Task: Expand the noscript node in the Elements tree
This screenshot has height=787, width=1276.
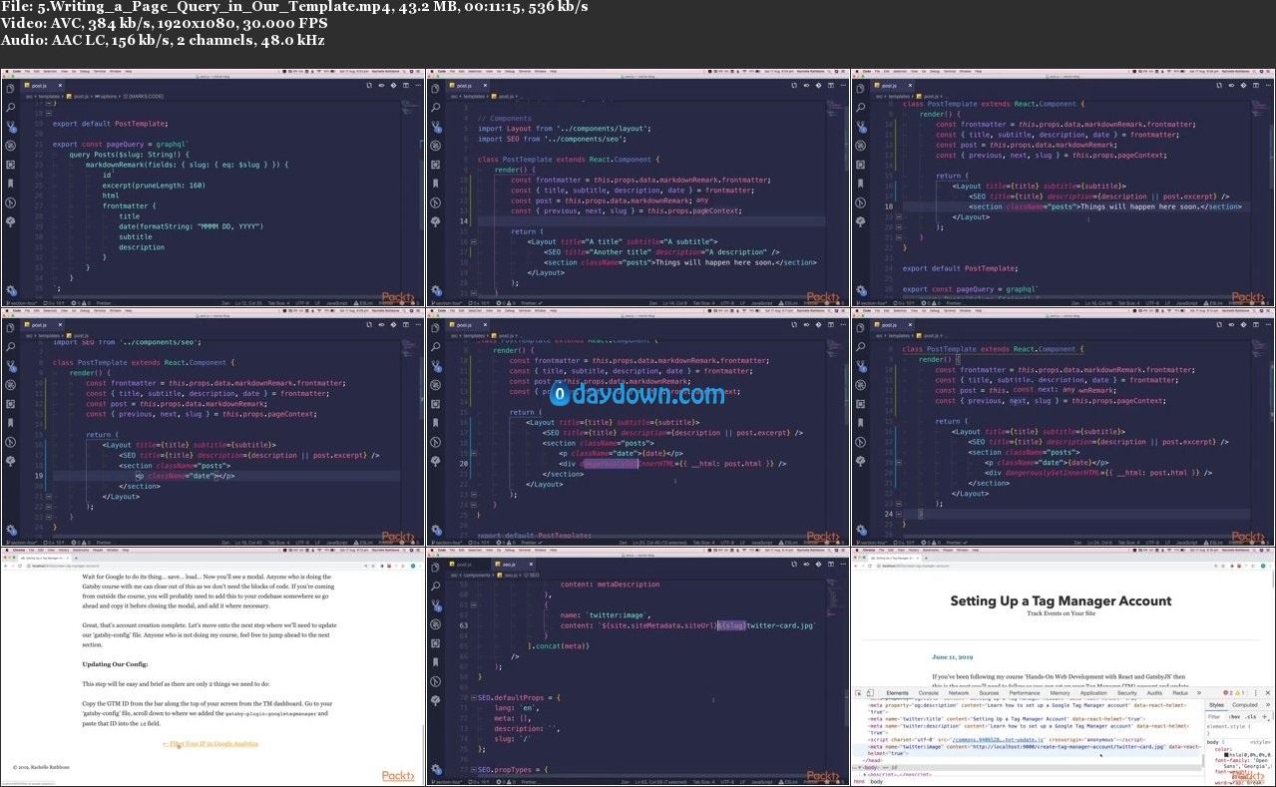Action: coord(865,773)
